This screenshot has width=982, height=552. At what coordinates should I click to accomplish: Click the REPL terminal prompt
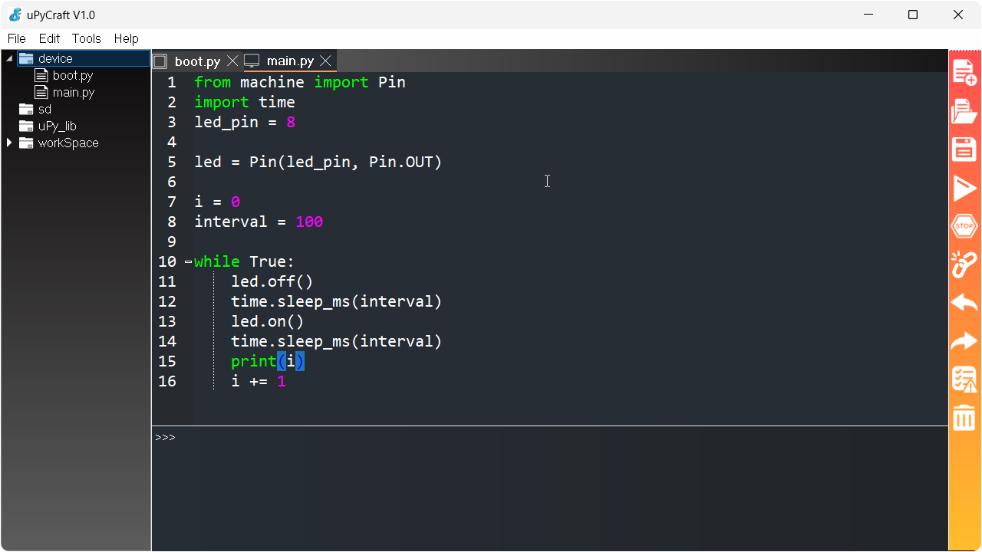point(164,437)
